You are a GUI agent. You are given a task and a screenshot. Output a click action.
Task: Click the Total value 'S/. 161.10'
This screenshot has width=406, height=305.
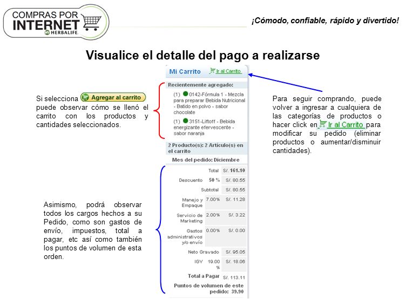tap(234, 170)
